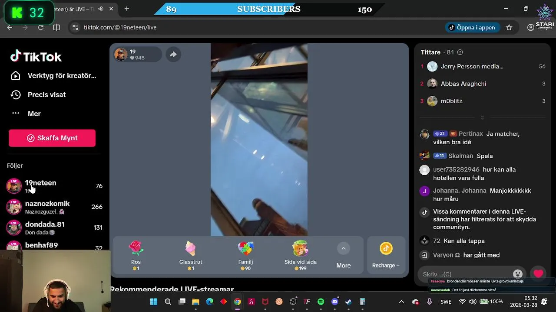Send the Ros gift
This screenshot has height=312, width=556.
[x=136, y=256]
